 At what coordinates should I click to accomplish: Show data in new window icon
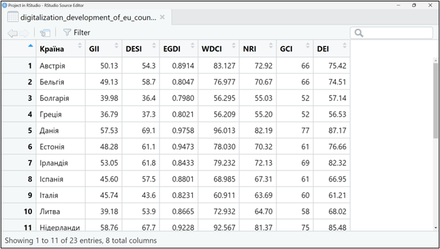45,33
